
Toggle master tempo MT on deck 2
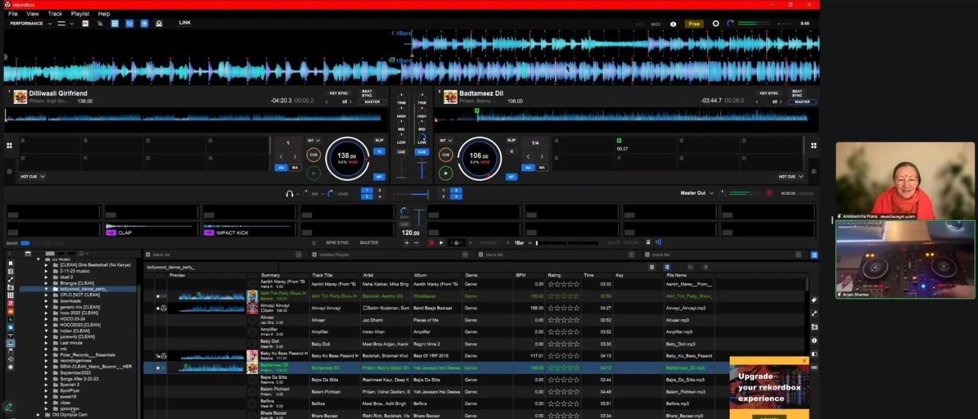511,177
